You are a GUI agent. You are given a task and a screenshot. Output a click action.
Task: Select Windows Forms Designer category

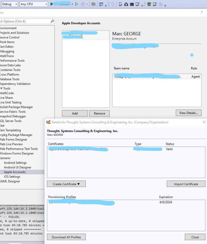[17, 153]
